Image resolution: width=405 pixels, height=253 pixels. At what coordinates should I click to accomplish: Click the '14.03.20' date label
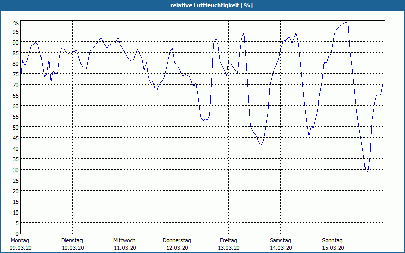(x=281, y=248)
